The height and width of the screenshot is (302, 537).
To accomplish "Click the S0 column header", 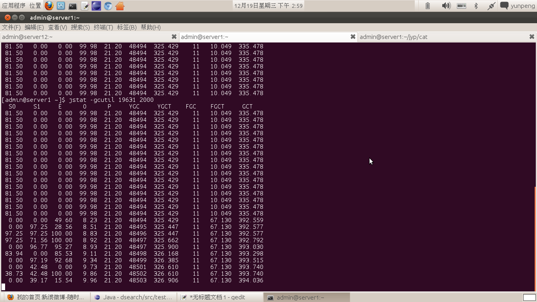I will coord(12,107).
